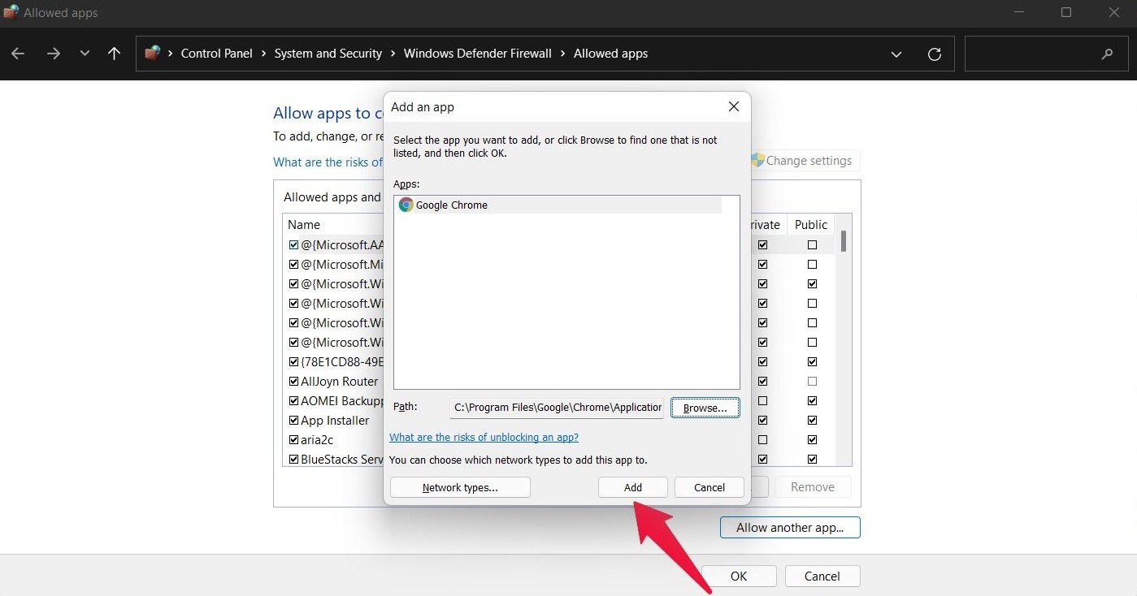Open risks of unblocking an app link

[484, 437]
